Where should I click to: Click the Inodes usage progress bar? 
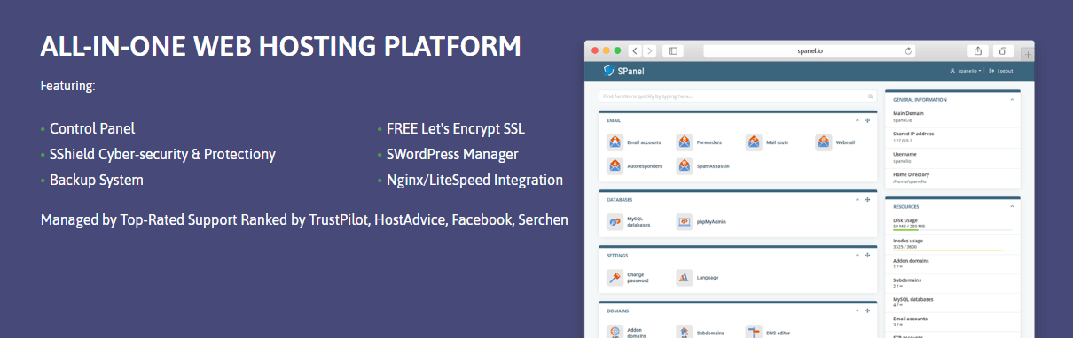pyautogui.click(x=952, y=250)
